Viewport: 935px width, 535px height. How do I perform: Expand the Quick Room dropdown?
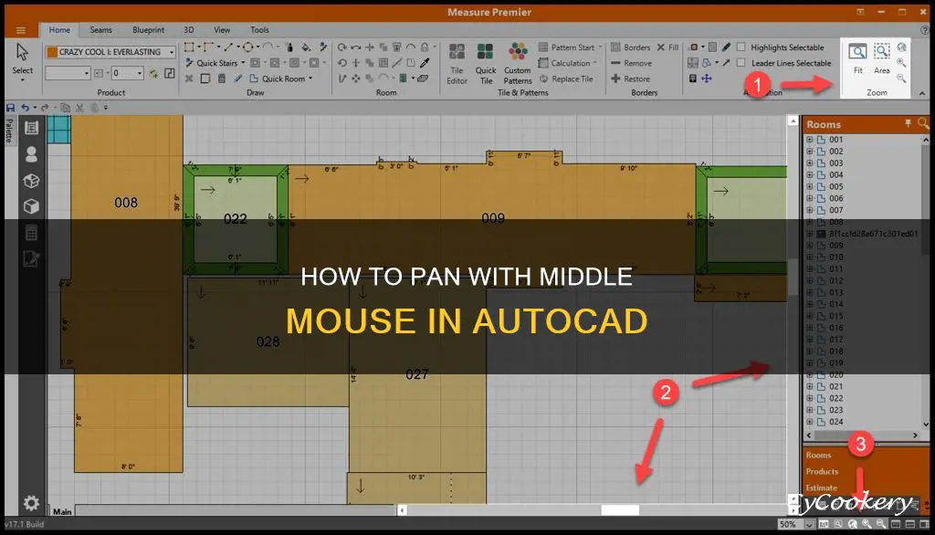click(310, 79)
